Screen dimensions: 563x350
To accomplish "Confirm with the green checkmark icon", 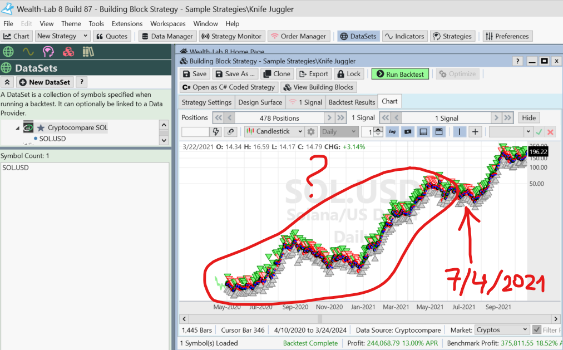I will (539, 132).
